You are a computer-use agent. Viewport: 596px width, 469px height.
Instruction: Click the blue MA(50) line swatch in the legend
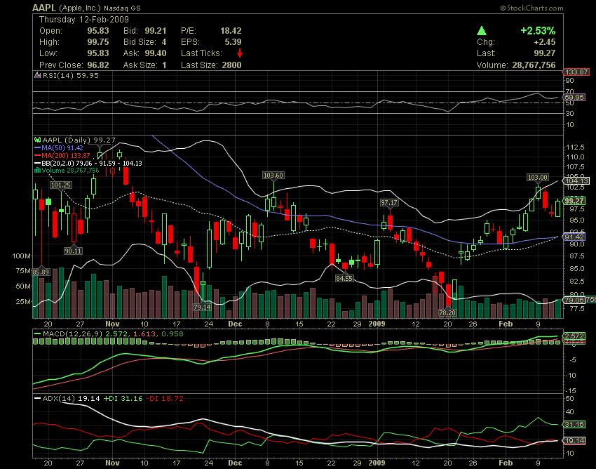click(x=37, y=147)
